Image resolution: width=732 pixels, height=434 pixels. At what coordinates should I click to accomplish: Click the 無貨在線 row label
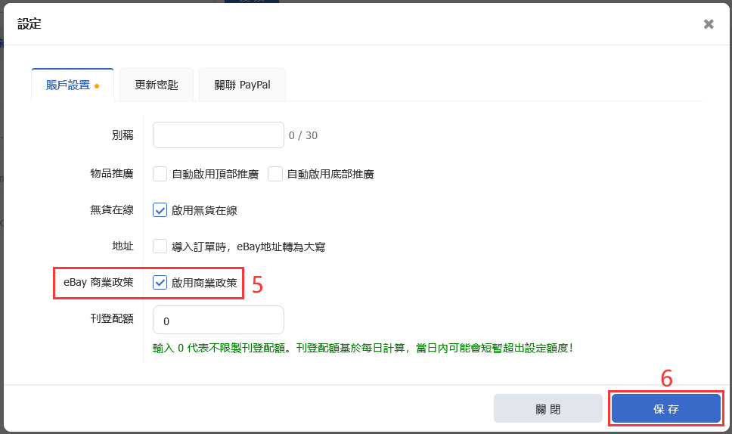point(112,210)
